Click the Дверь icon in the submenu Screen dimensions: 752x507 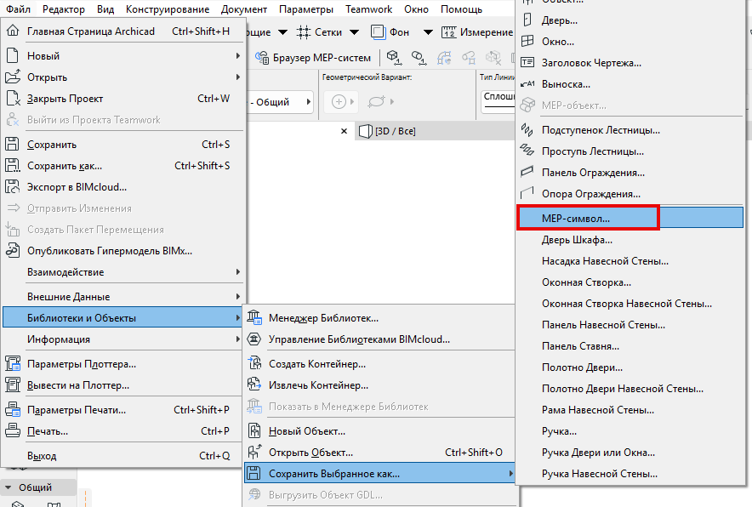coord(527,20)
